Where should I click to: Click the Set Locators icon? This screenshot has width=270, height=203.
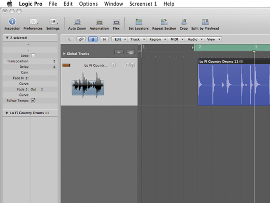139,22
